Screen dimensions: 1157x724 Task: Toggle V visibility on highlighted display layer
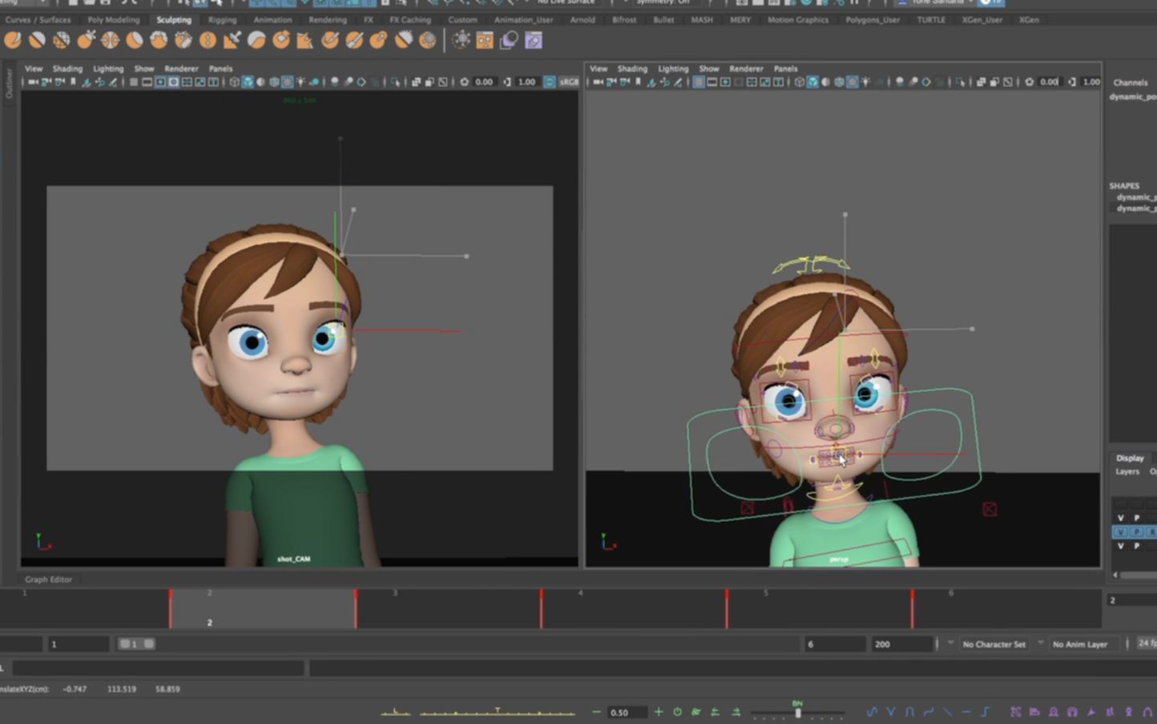click(1121, 532)
